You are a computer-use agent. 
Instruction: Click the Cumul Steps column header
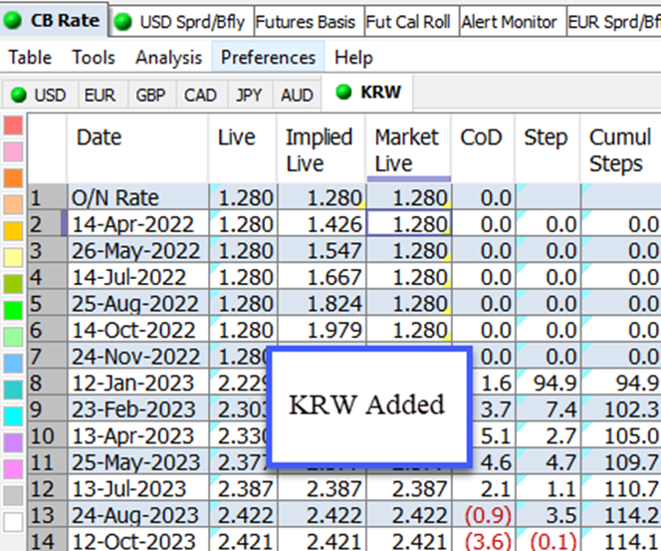621,148
